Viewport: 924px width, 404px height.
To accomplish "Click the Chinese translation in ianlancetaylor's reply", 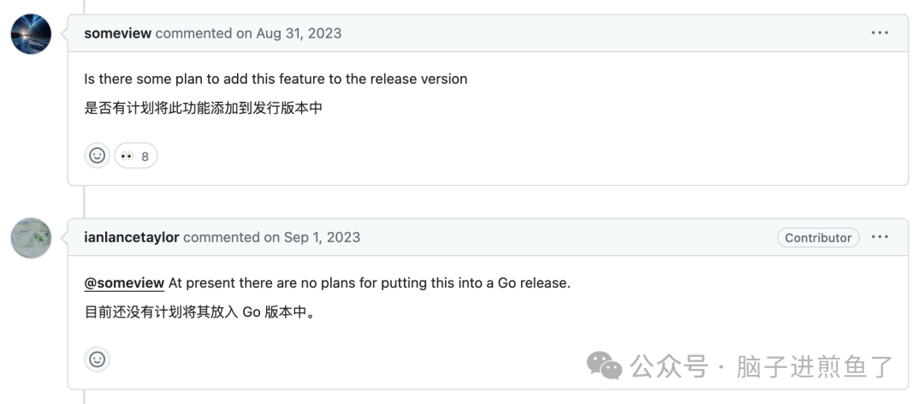I will 200,312.
